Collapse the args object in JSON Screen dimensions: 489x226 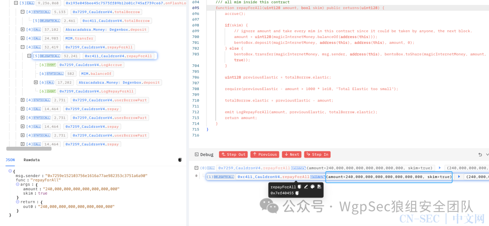(x=18, y=184)
